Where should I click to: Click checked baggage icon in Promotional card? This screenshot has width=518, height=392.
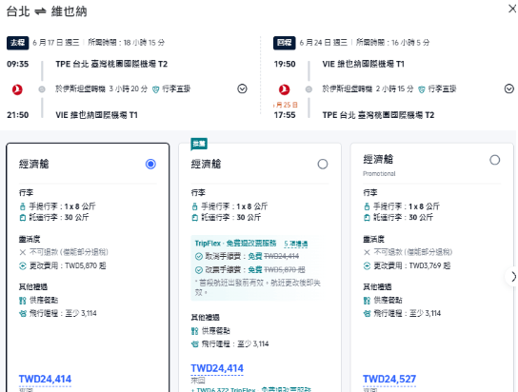click(x=367, y=218)
